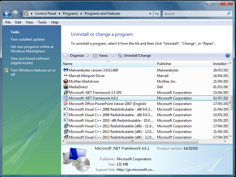Click the Back navigation arrow button
Image resolution: width=236 pixels, height=177 pixels.
click(7, 14)
